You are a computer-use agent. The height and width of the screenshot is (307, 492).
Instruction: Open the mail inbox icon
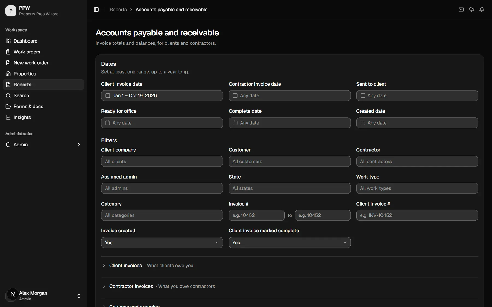(x=461, y=10)
